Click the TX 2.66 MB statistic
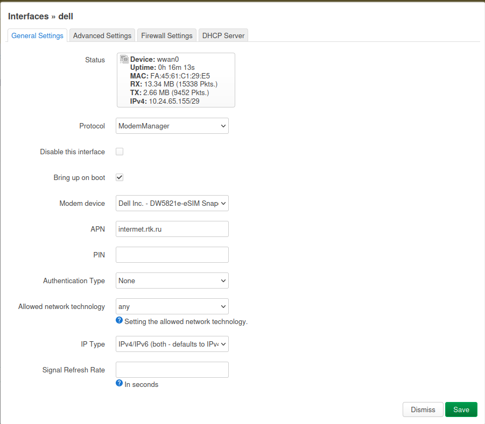Image resolution: width=485 pixels, height=424 pixels. (x=170, y=92)
